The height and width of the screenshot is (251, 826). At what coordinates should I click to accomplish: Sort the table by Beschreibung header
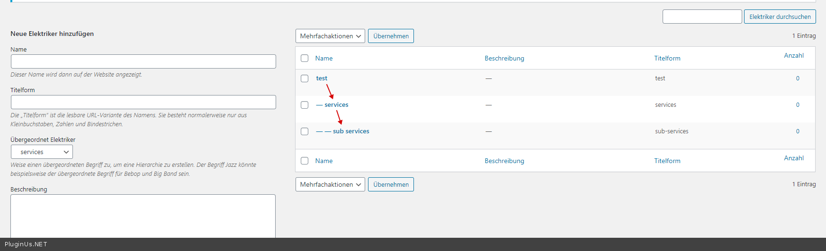pos(504,58)
